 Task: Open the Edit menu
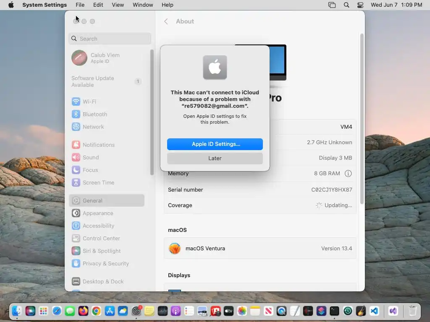(98, 5)
